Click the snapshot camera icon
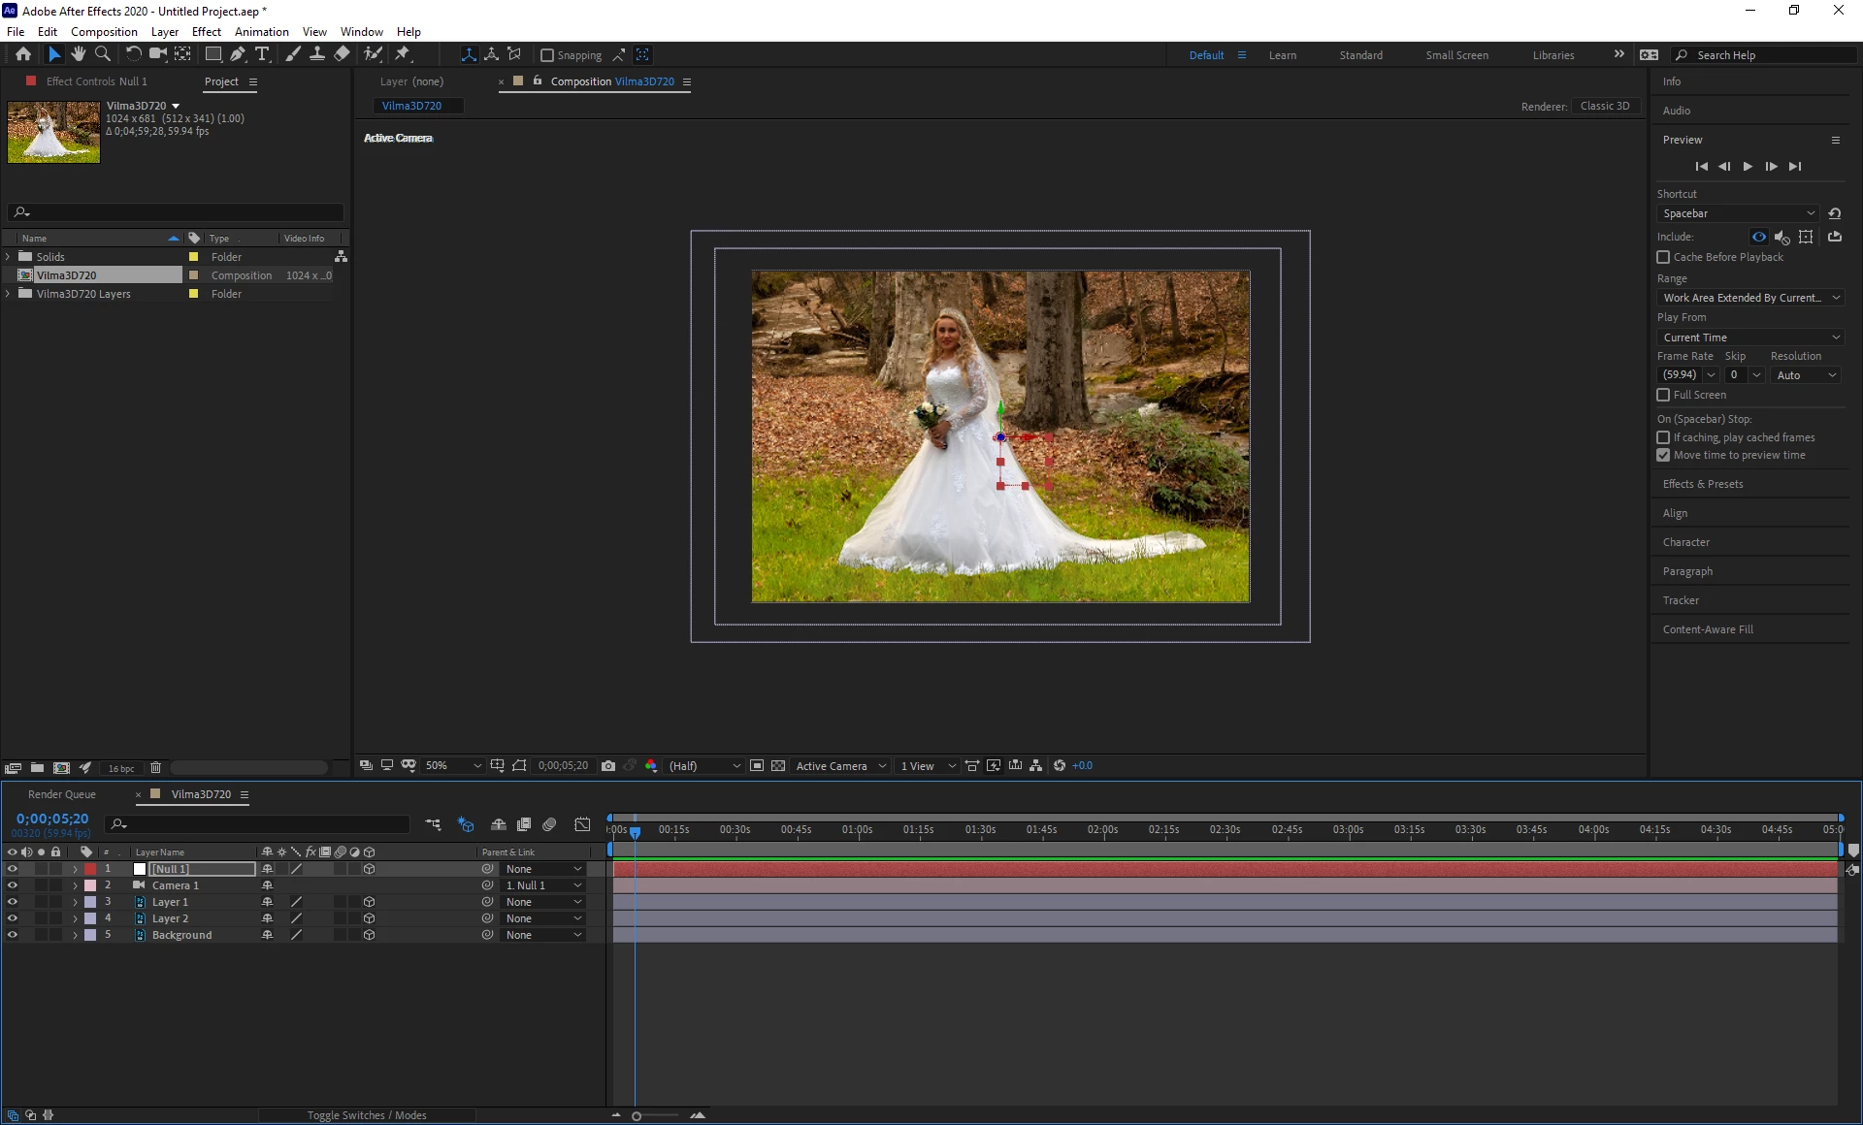The image size is (1863, 1125). tap(608, 766)
